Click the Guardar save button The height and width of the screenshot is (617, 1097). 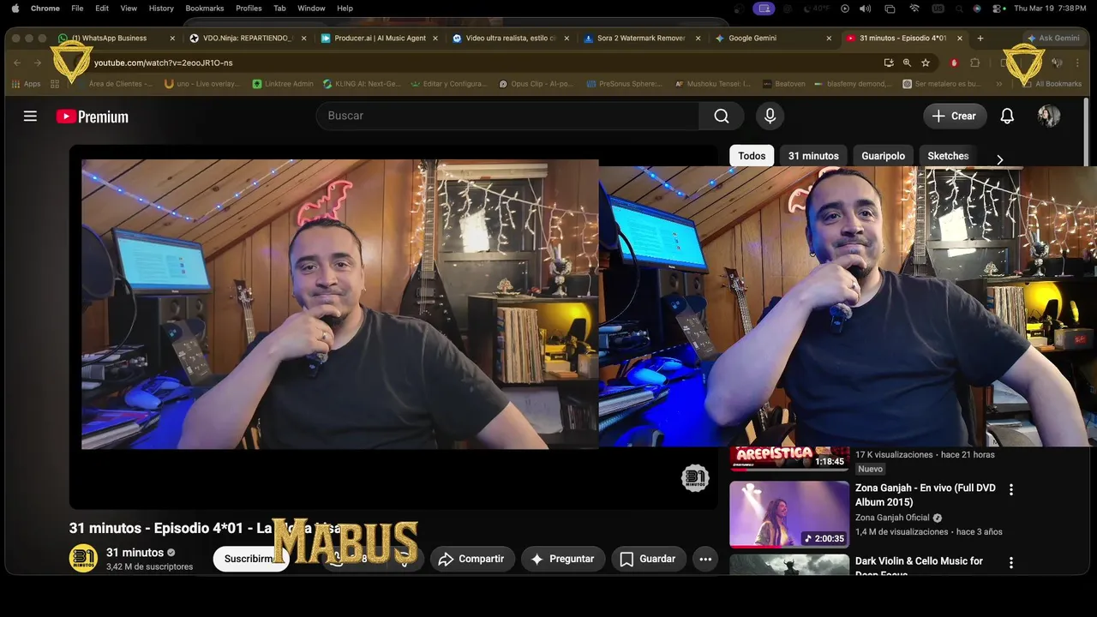click(648, 559)
